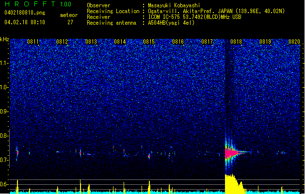Click the meteor count label
Viewport: 305px width, 194px height.
tap(69, 15)
